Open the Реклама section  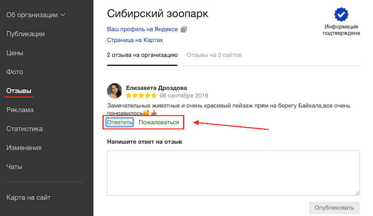pos(20,110)
